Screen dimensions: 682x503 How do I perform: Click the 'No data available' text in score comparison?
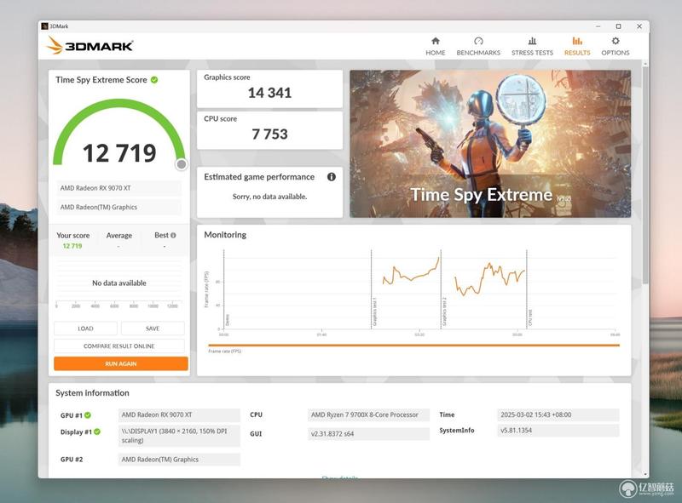click(x=119, y=283)
